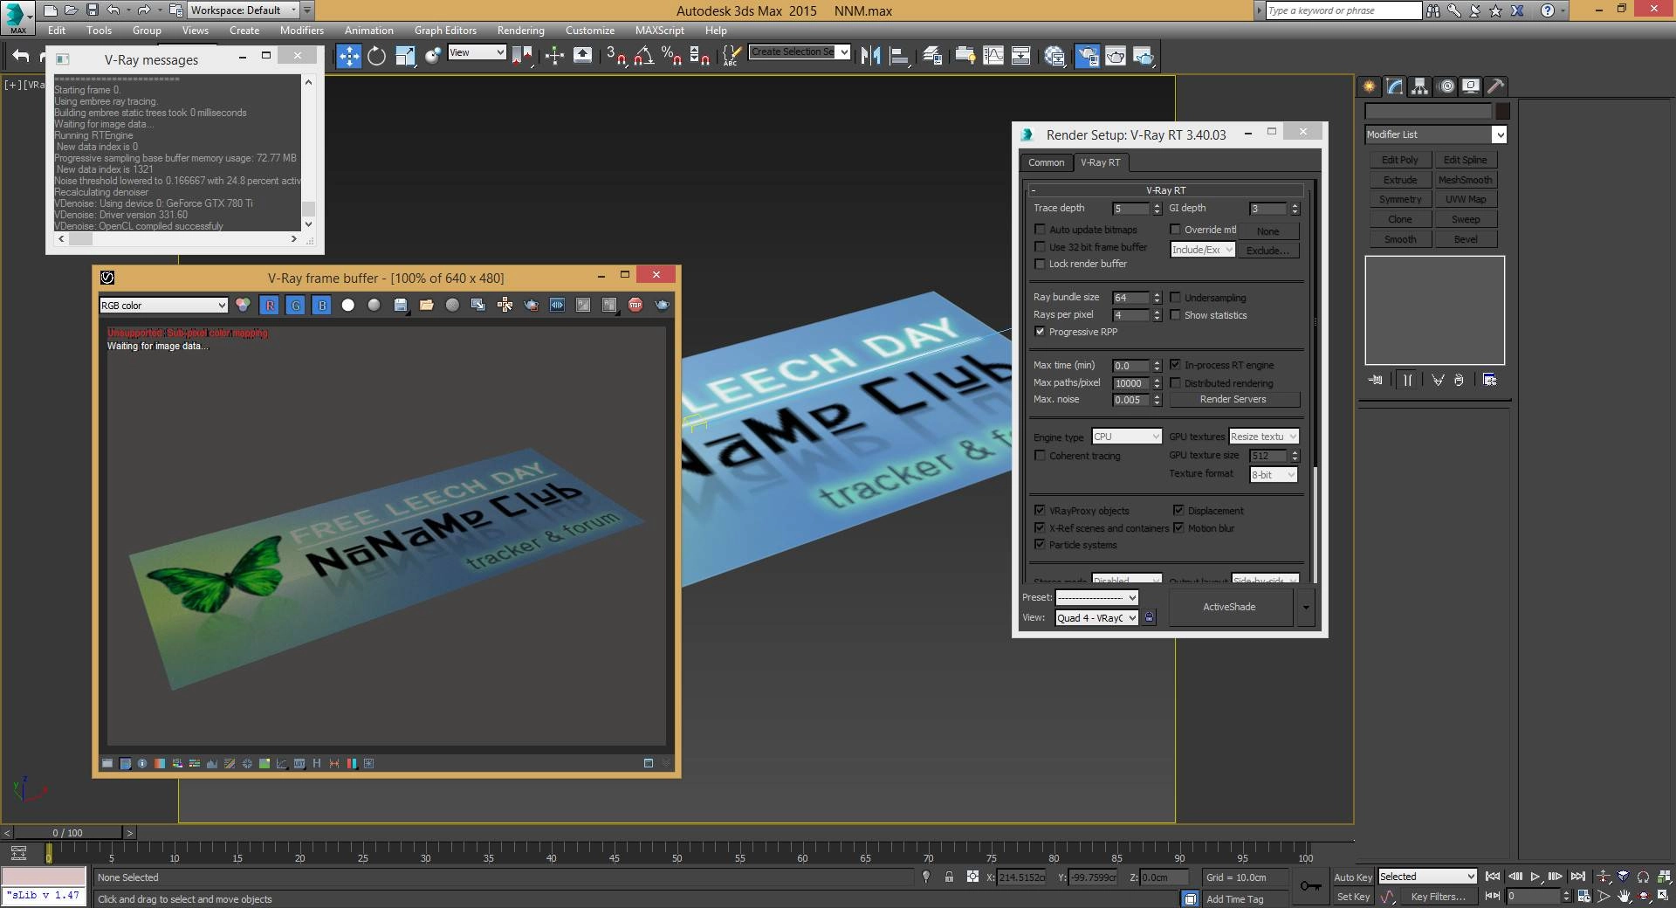Toggle the 3D Snaps magnet icon
Screen dimensions: 1676x908
click(615, 56)
